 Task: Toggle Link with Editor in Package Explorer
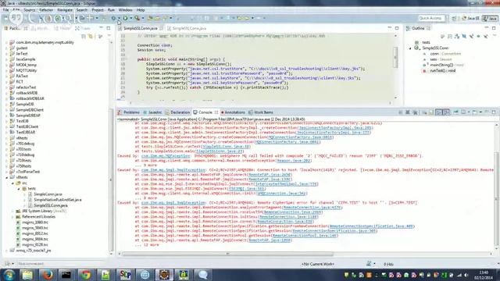click(91, 37)
